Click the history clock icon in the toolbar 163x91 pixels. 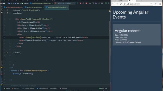pyautogui.click(x=102, y=3)
